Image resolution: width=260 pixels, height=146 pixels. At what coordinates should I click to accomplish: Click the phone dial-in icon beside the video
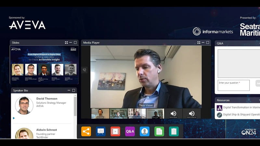click(x=84, y=70)
